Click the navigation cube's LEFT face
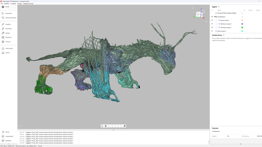This screenshot has width=262, height=147. click(198, 14)
